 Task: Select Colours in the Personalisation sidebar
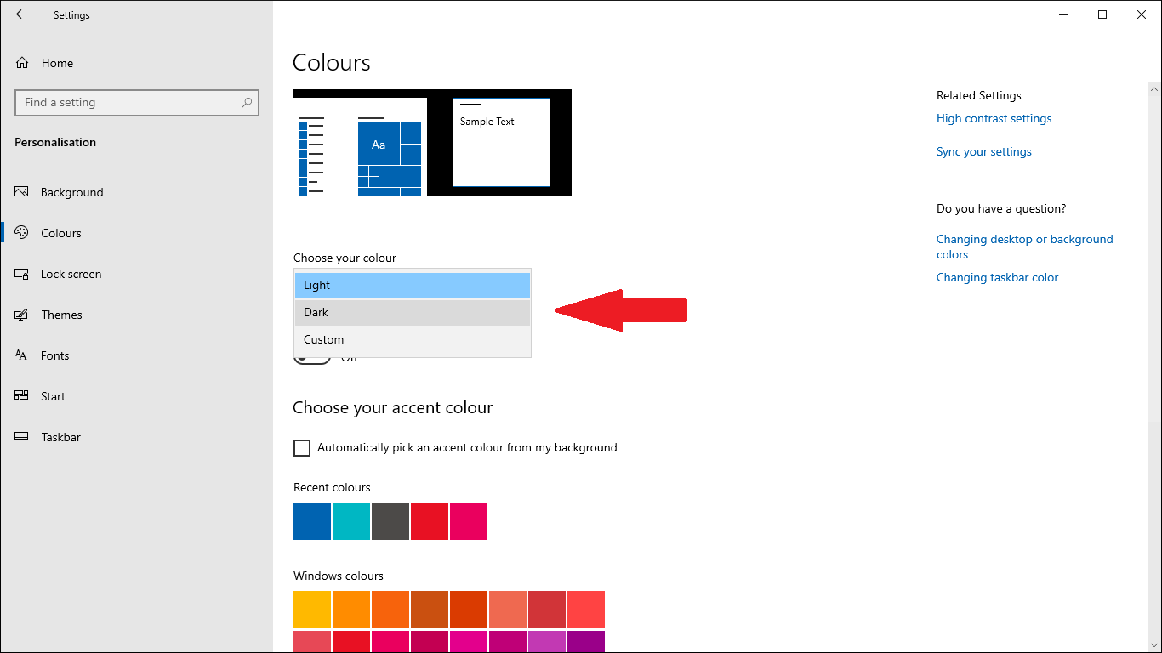60,233
